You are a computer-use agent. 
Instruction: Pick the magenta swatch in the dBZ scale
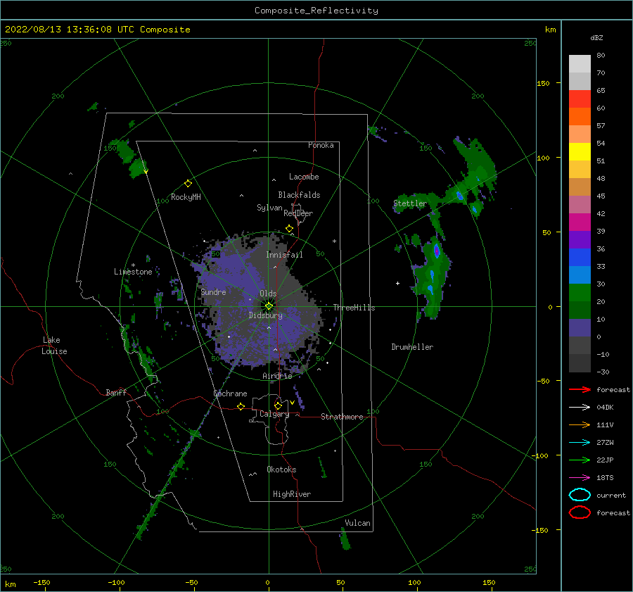(580, 222)
